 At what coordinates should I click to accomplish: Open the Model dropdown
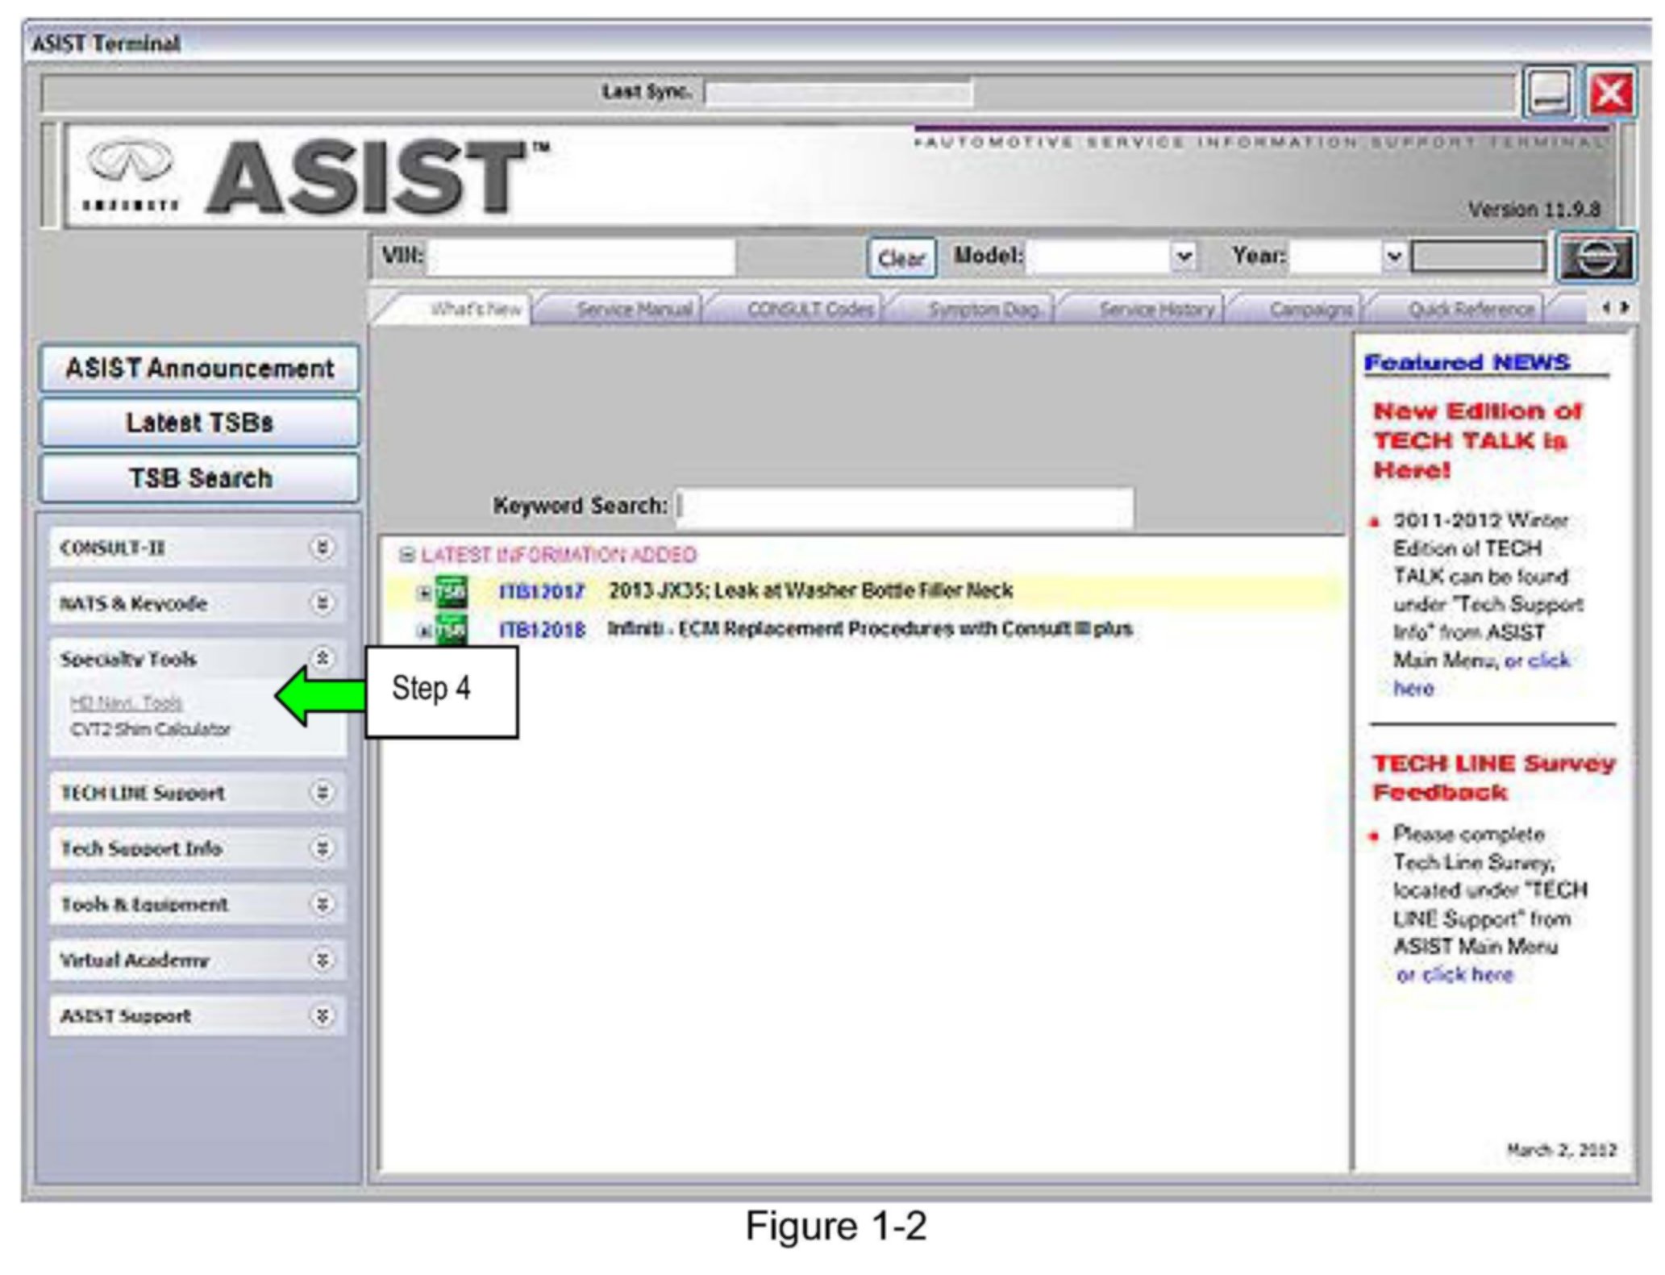[x=1183, y=257]
